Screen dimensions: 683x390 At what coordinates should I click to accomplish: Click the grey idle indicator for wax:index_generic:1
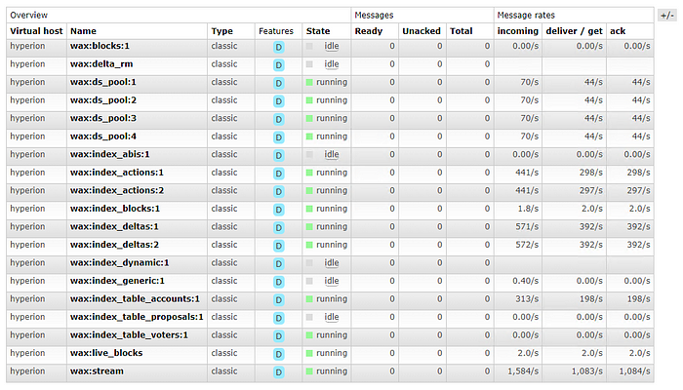pyautogui.click(x=309, y=281)
